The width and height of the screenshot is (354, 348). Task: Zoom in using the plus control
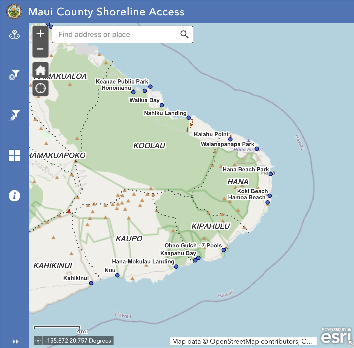40,33
